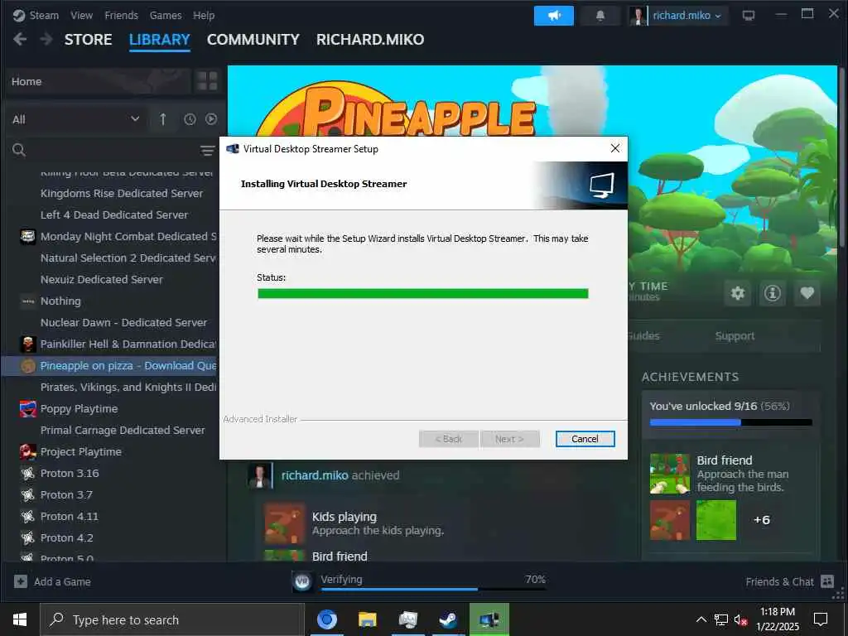Click the installer green progress bar

tap(423, 294)
